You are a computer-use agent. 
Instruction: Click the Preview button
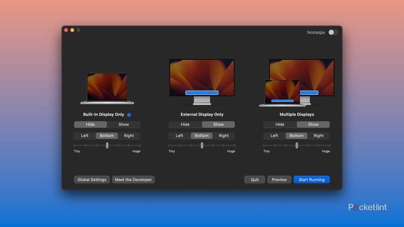(279, 180)
